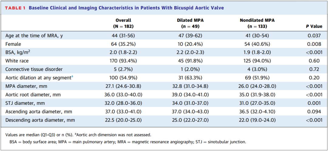Click the 'MPA diameter, mm' row label

(x=25, y=86)
